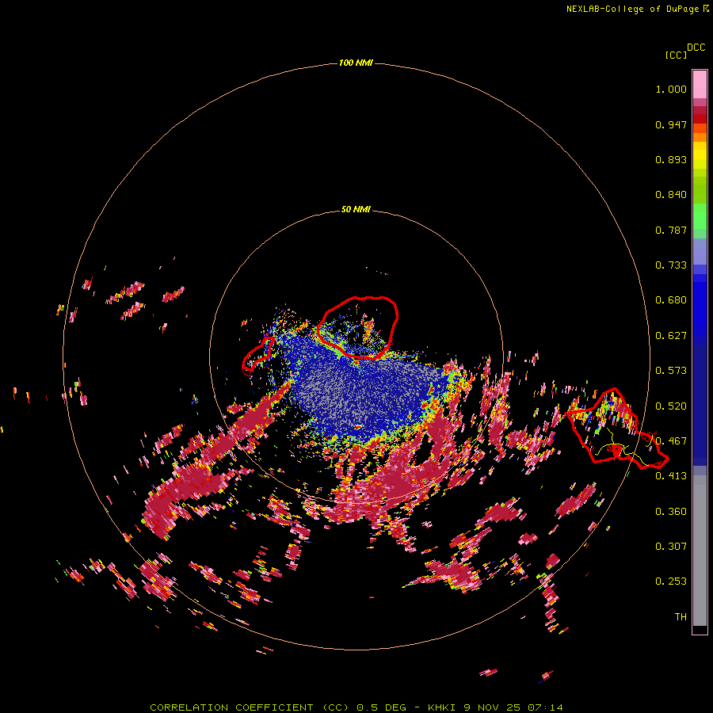Pick the gray segment beside 0.307

[700, 551]
